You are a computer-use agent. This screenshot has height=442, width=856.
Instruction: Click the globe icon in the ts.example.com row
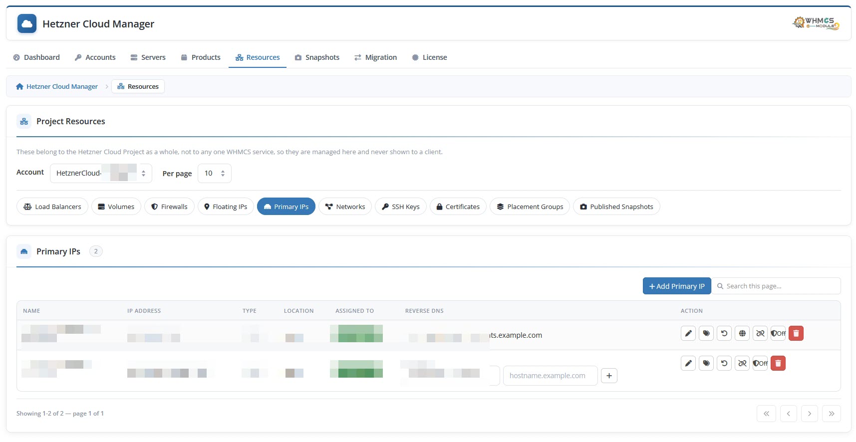[x=742, y=333]
